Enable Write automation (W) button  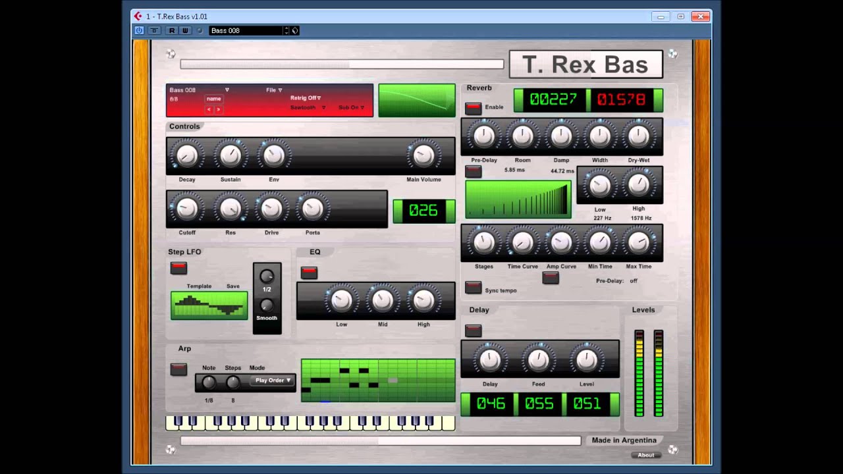click(185, 30)
